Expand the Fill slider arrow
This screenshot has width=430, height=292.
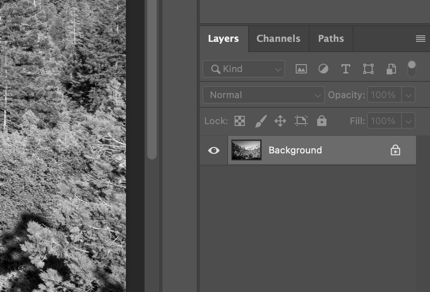(409, 121)
